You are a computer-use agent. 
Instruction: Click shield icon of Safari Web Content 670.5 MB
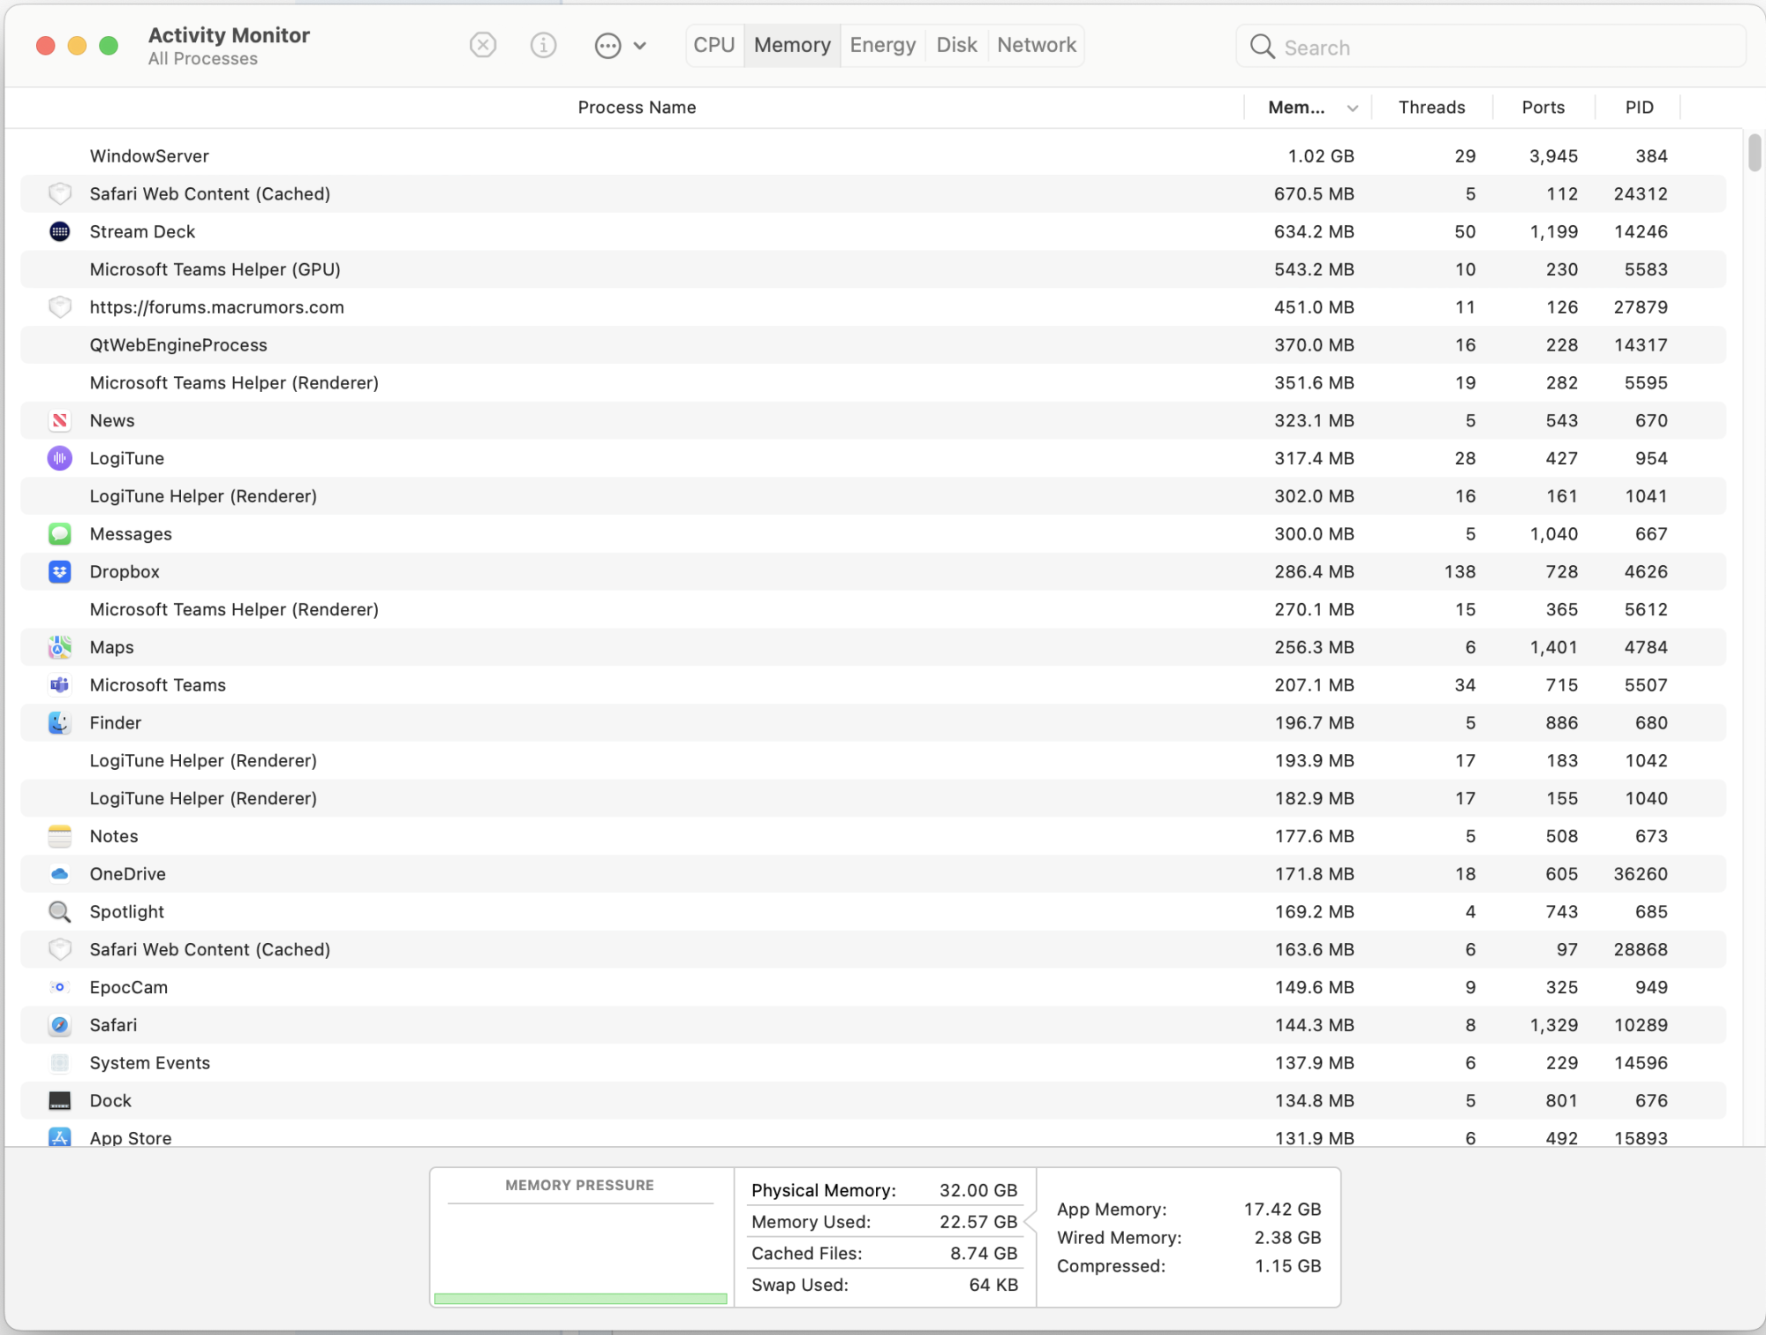59,193
